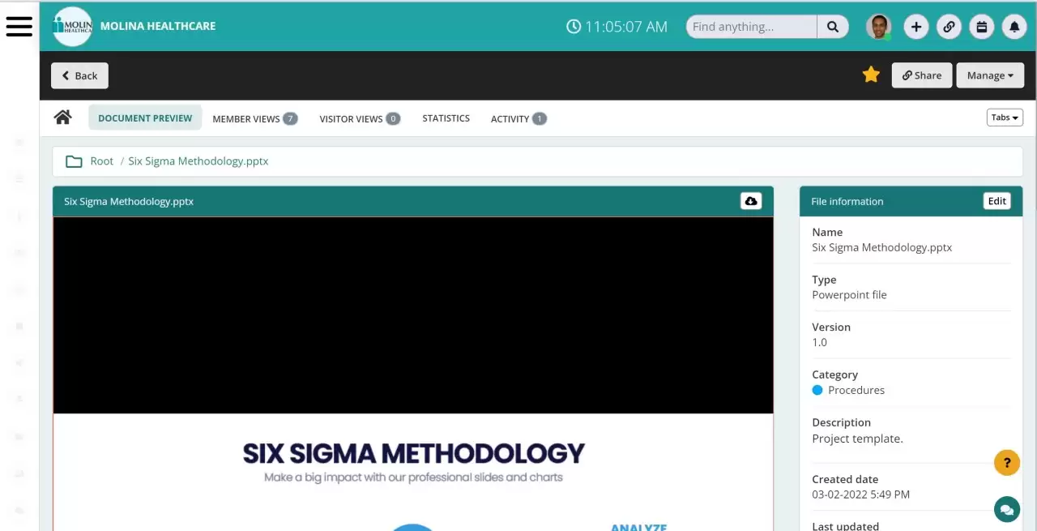Click the Back button
This screenshot has height=531, width=1037.
pos(79,75)
